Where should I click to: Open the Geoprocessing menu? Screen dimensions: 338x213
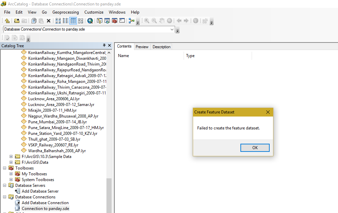coord(66,12)
